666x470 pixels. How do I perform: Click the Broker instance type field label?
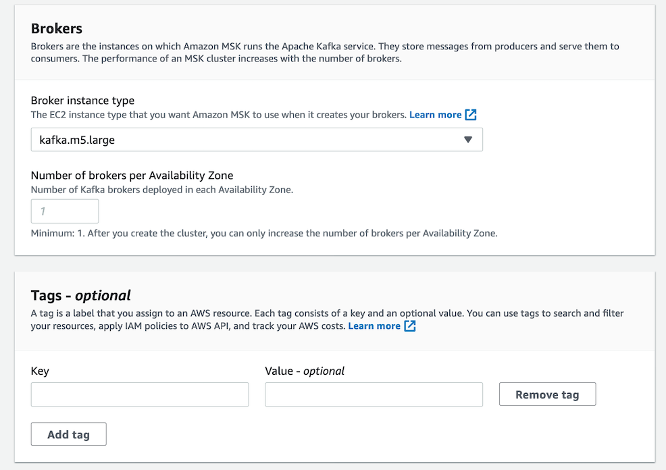tap(82, 101)
